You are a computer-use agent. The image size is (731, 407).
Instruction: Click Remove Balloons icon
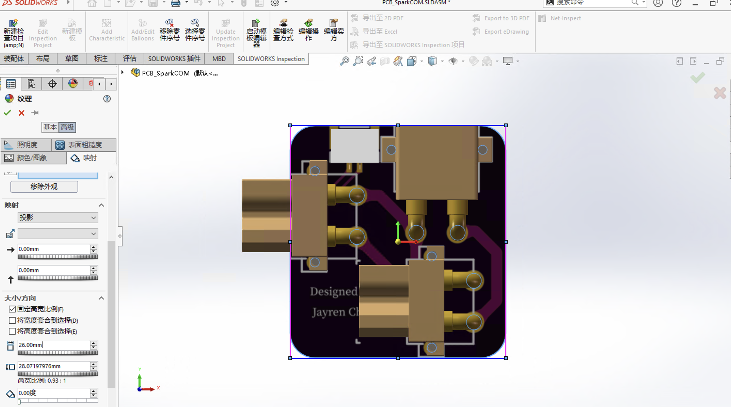pyautogui.click(x=169, y=30)
